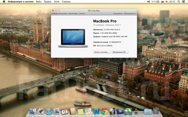The image size is (188, 117).
Task: Open Calendar icon showing 17
Action: pos(65,111)
